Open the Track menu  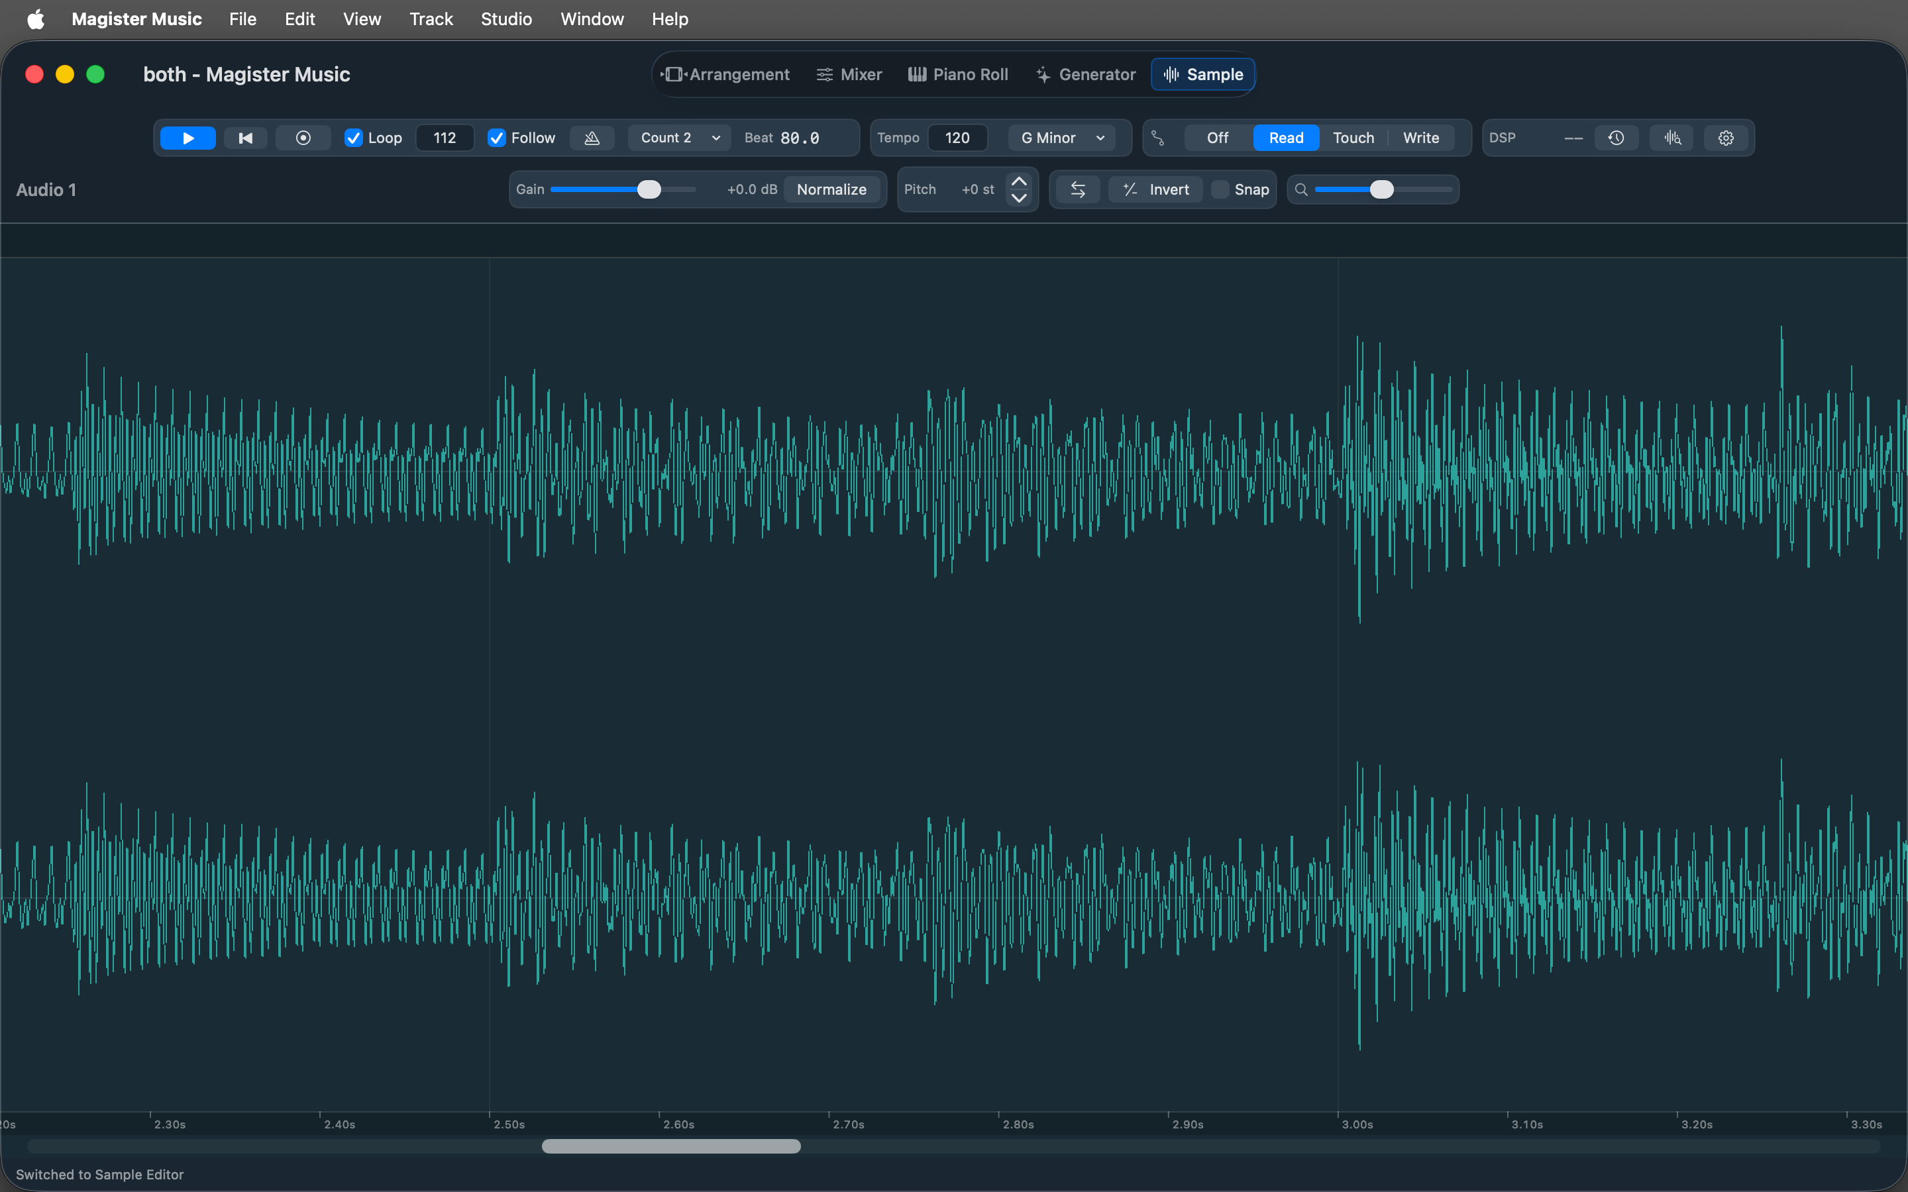(x=431, y=19)
